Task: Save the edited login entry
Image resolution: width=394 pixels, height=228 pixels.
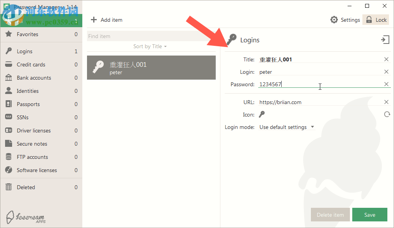Action: 369,214
